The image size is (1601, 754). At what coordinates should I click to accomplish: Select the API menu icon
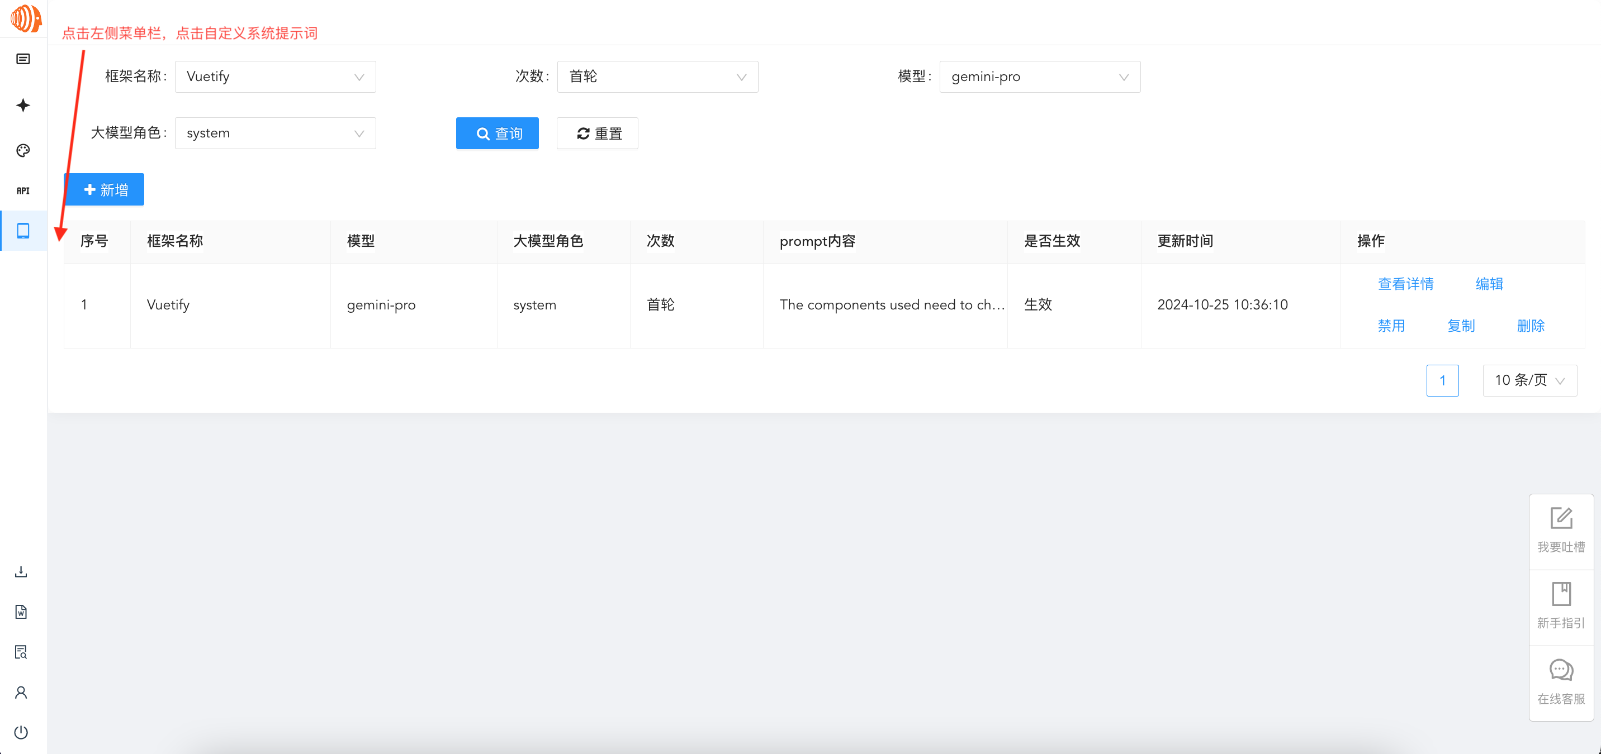click(x=22, y=190)
